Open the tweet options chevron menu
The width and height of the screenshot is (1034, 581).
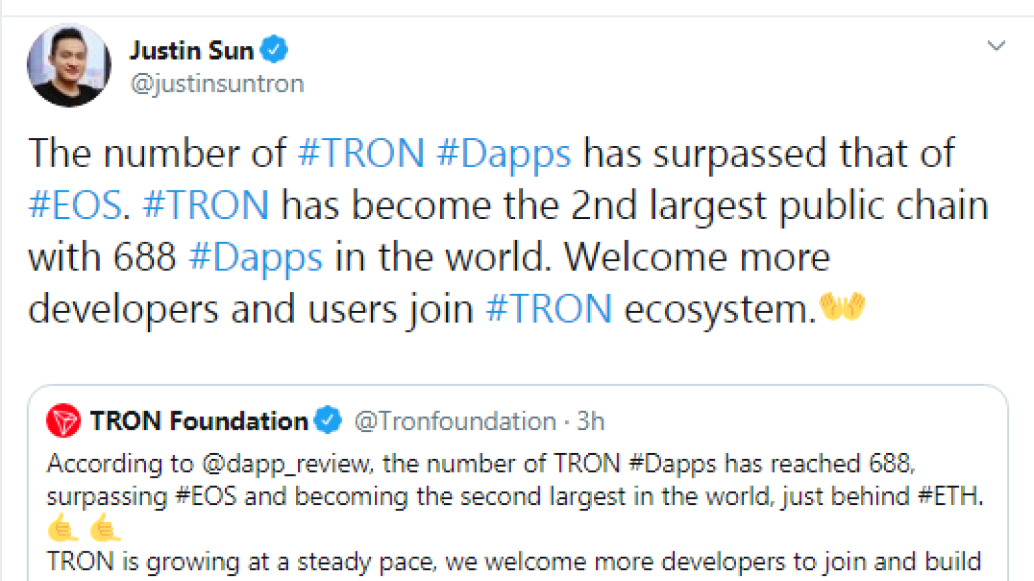click(996, 45)
